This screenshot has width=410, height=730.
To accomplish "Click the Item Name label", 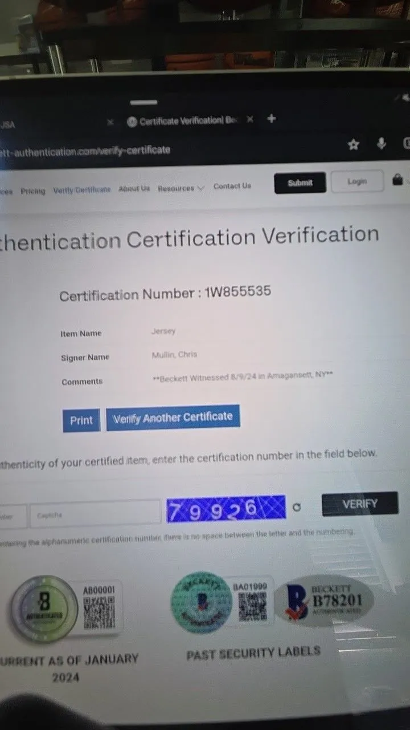I will (81, 334).
